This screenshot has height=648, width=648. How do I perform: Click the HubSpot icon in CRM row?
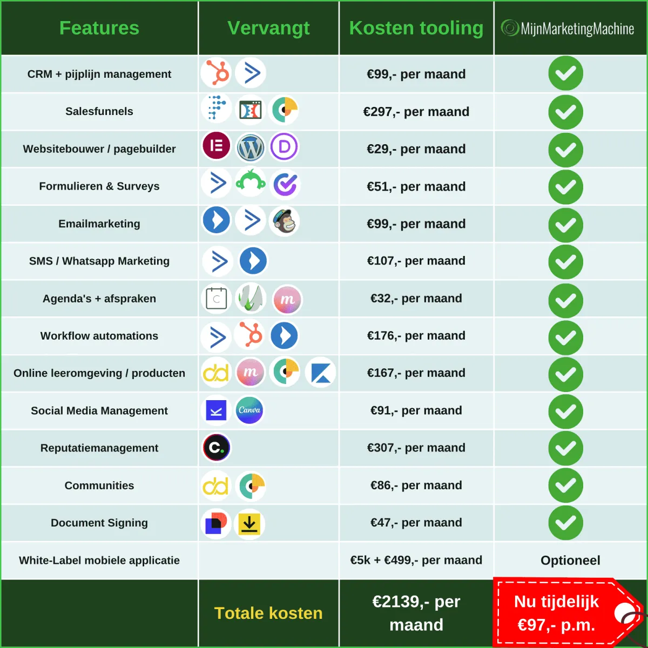pyautogui.click(x=217, y=73)
